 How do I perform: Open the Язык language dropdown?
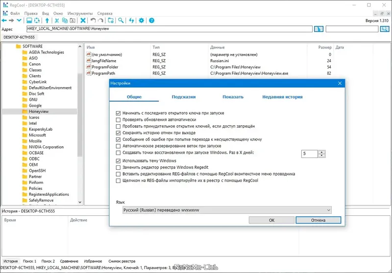tap(227, 210)
